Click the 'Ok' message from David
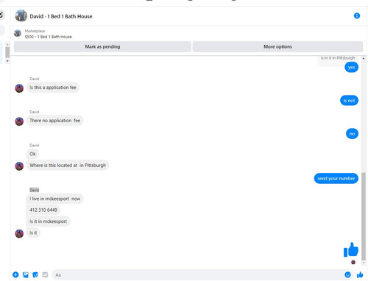Screen dimensions: 368x281 coord(32,154)
